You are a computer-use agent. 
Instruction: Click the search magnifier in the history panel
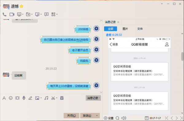tap(117, 118)
